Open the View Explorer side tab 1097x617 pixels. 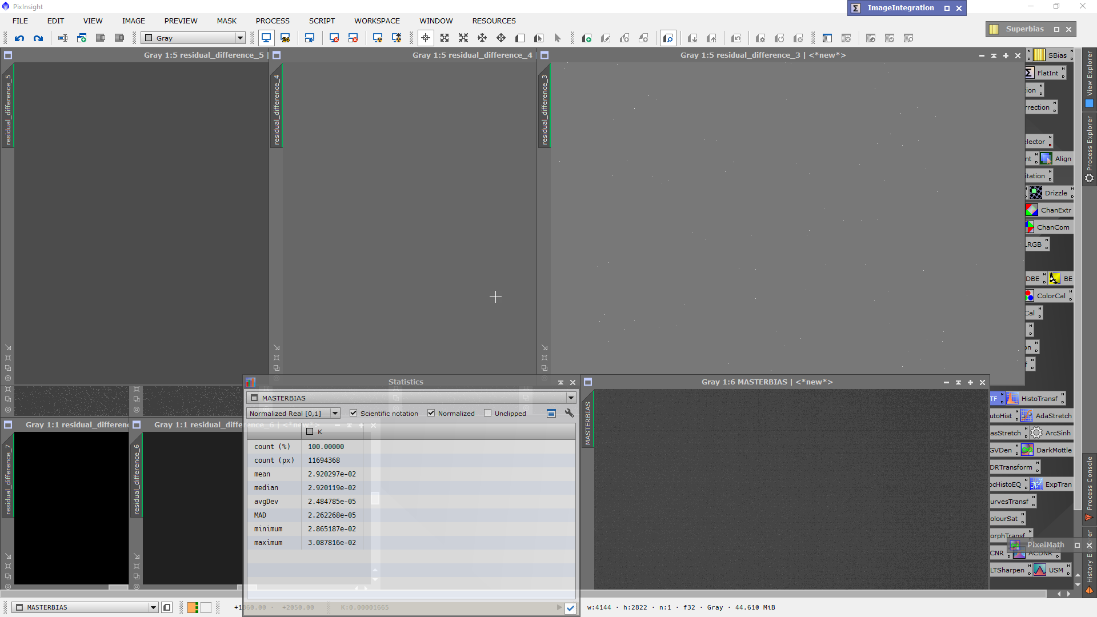pos(1090,79)
